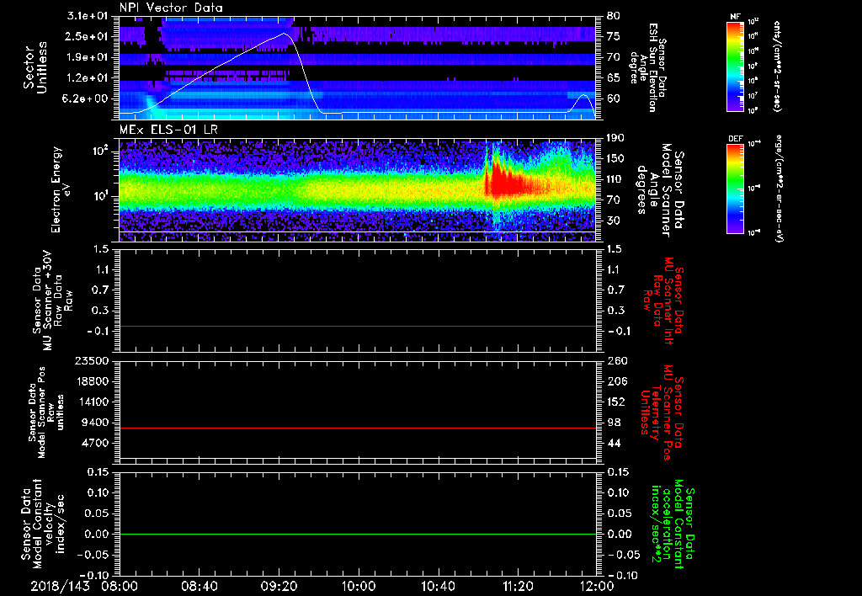This screenshot has width=862, height=596.
Task: Click the 190 scanner angle tick label
Action: click(617, 138)
